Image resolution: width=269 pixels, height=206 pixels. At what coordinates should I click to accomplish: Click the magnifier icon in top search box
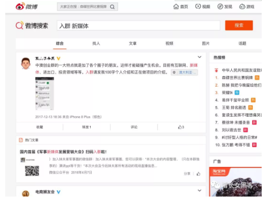[x=112, y=7]
